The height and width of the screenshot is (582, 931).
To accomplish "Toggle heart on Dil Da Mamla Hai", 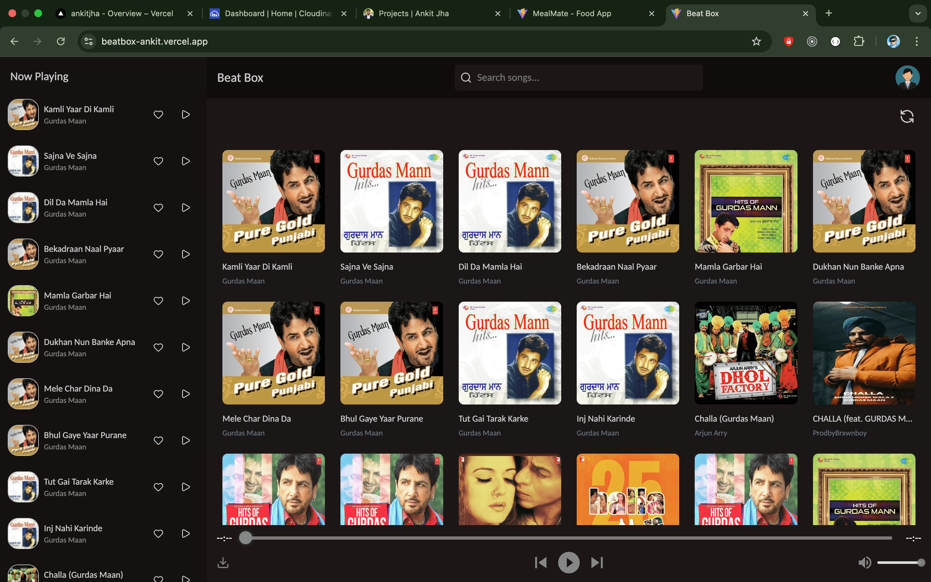I will pyautogui.click(x=158, y=208).
